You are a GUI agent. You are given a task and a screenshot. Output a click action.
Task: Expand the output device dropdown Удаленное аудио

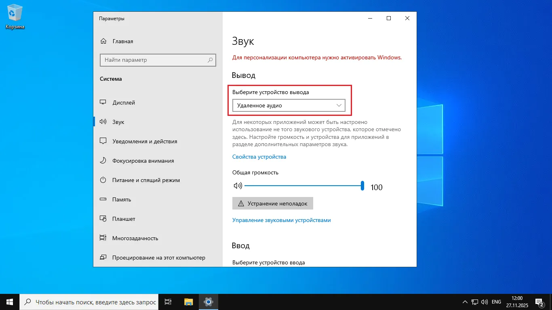289,105
